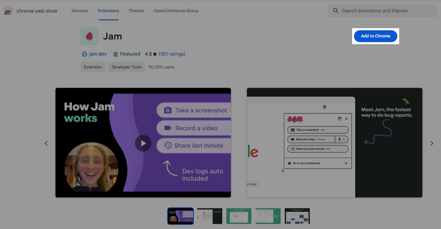Click the Featured label text
The width and height of the screenshot is (441, 229).
pyautogui.click(x=130, y=54)
